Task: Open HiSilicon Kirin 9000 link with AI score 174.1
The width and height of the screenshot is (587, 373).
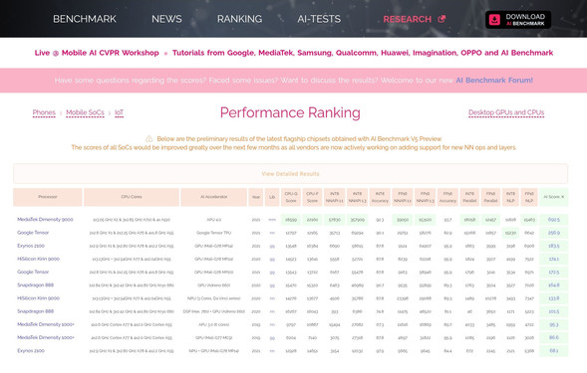Action: [x=38, y=259]
